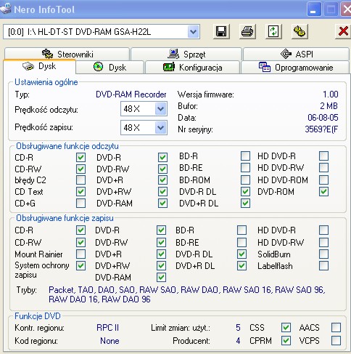
Task: Minimize the Nero InfoTool window
Action: pos(314,9)
